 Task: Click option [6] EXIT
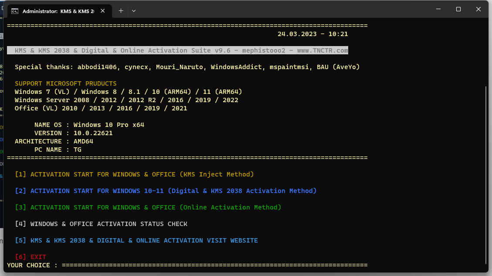[x=31, y=257]
